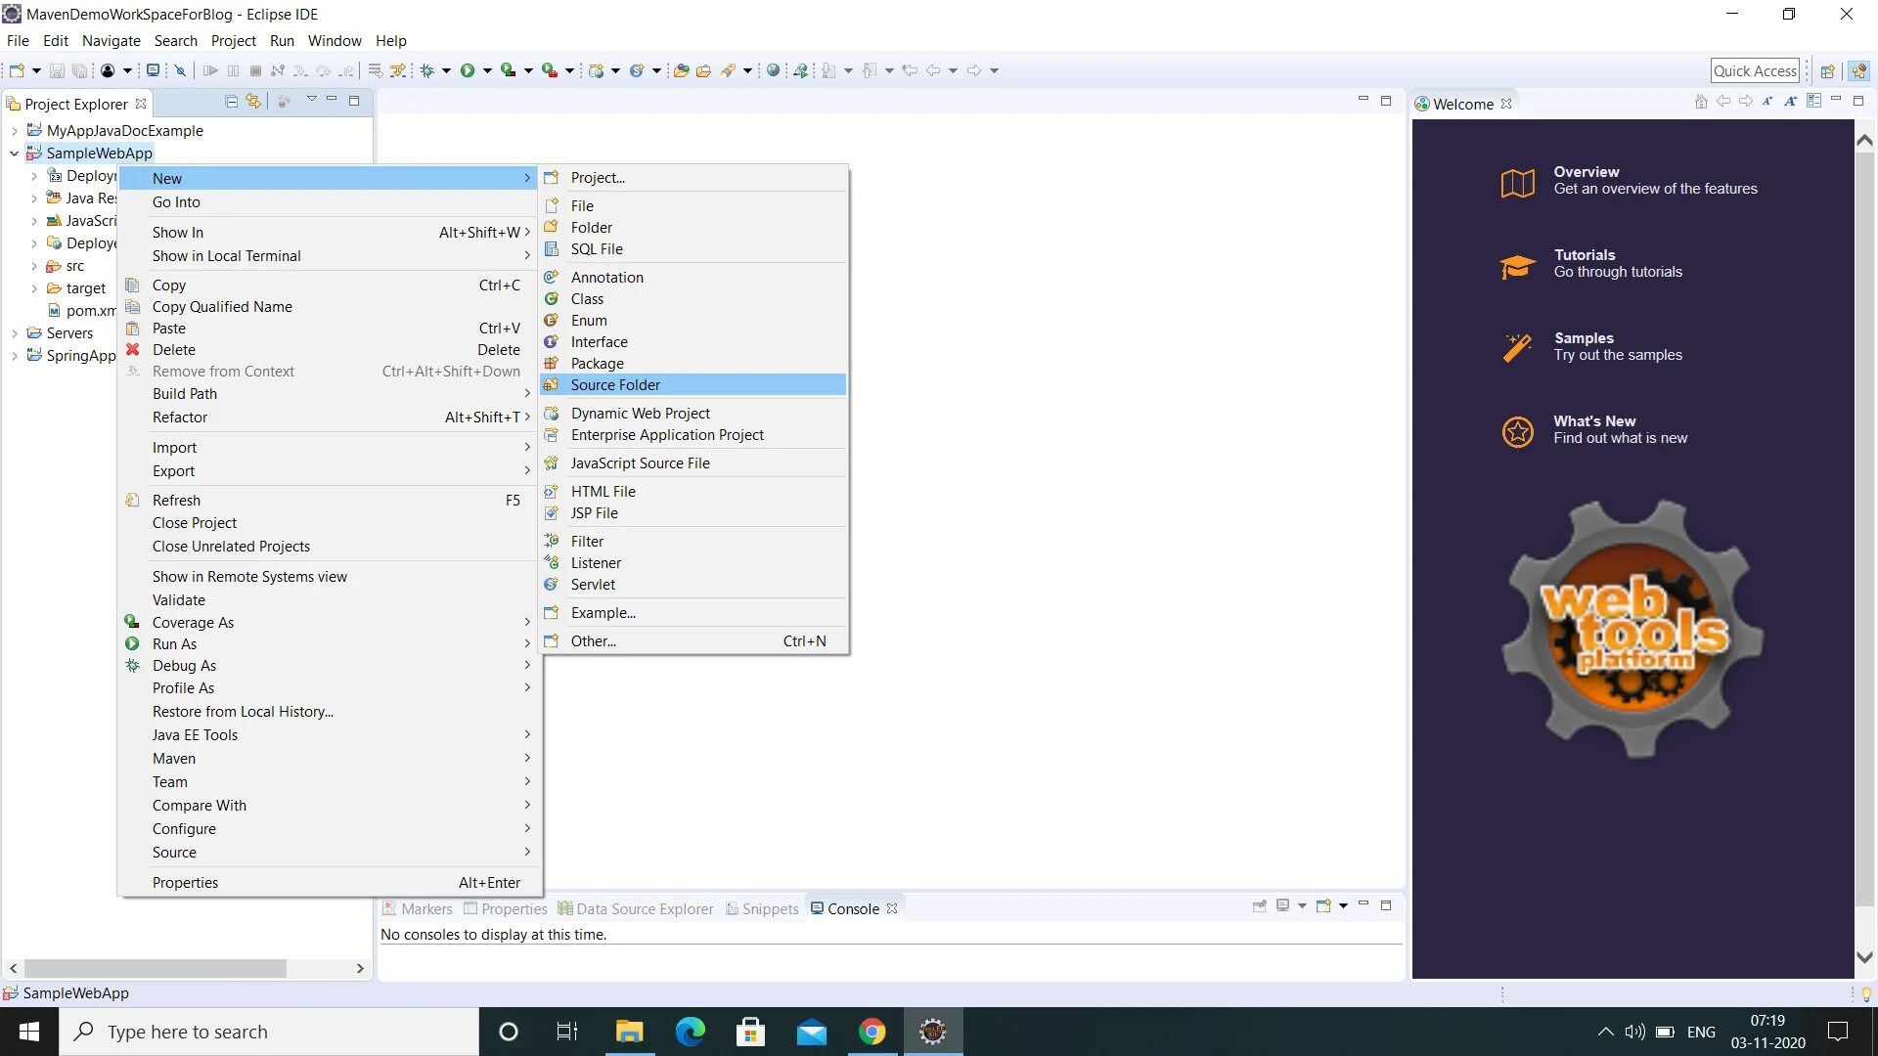Click the Coverage launch icon
Viewport: 1878px width, 1056px height.
coord(509,70)
